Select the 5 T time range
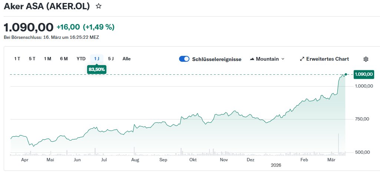380x172 pixels. pyautogui.click(x=32, y=59)
